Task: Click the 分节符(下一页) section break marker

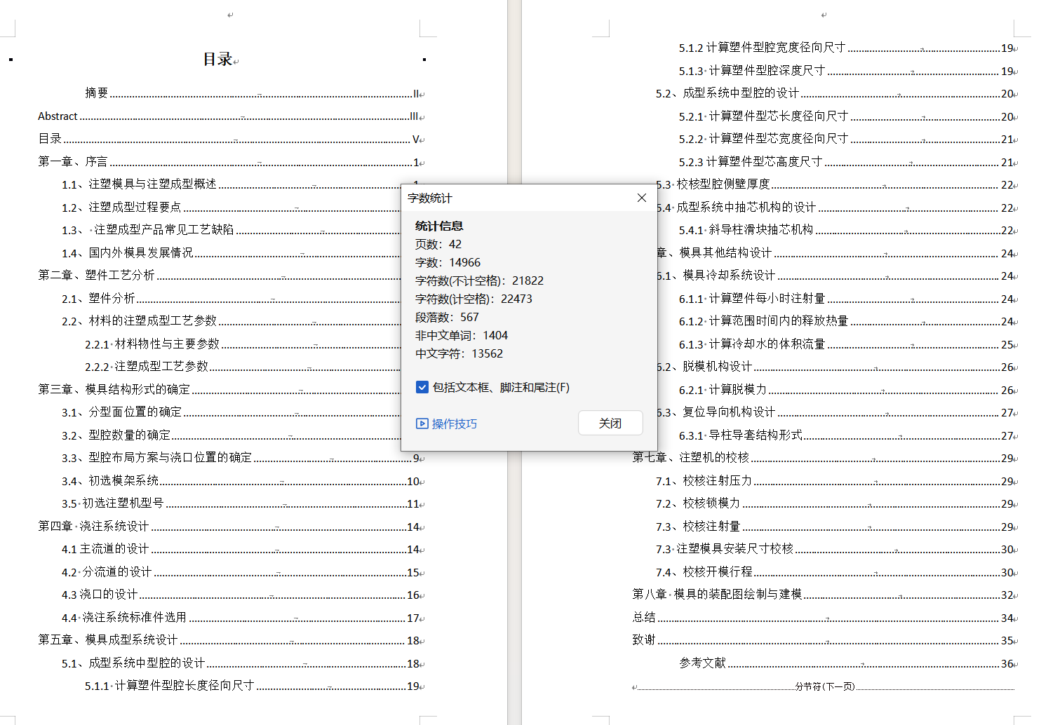Action: pos(825,686)
